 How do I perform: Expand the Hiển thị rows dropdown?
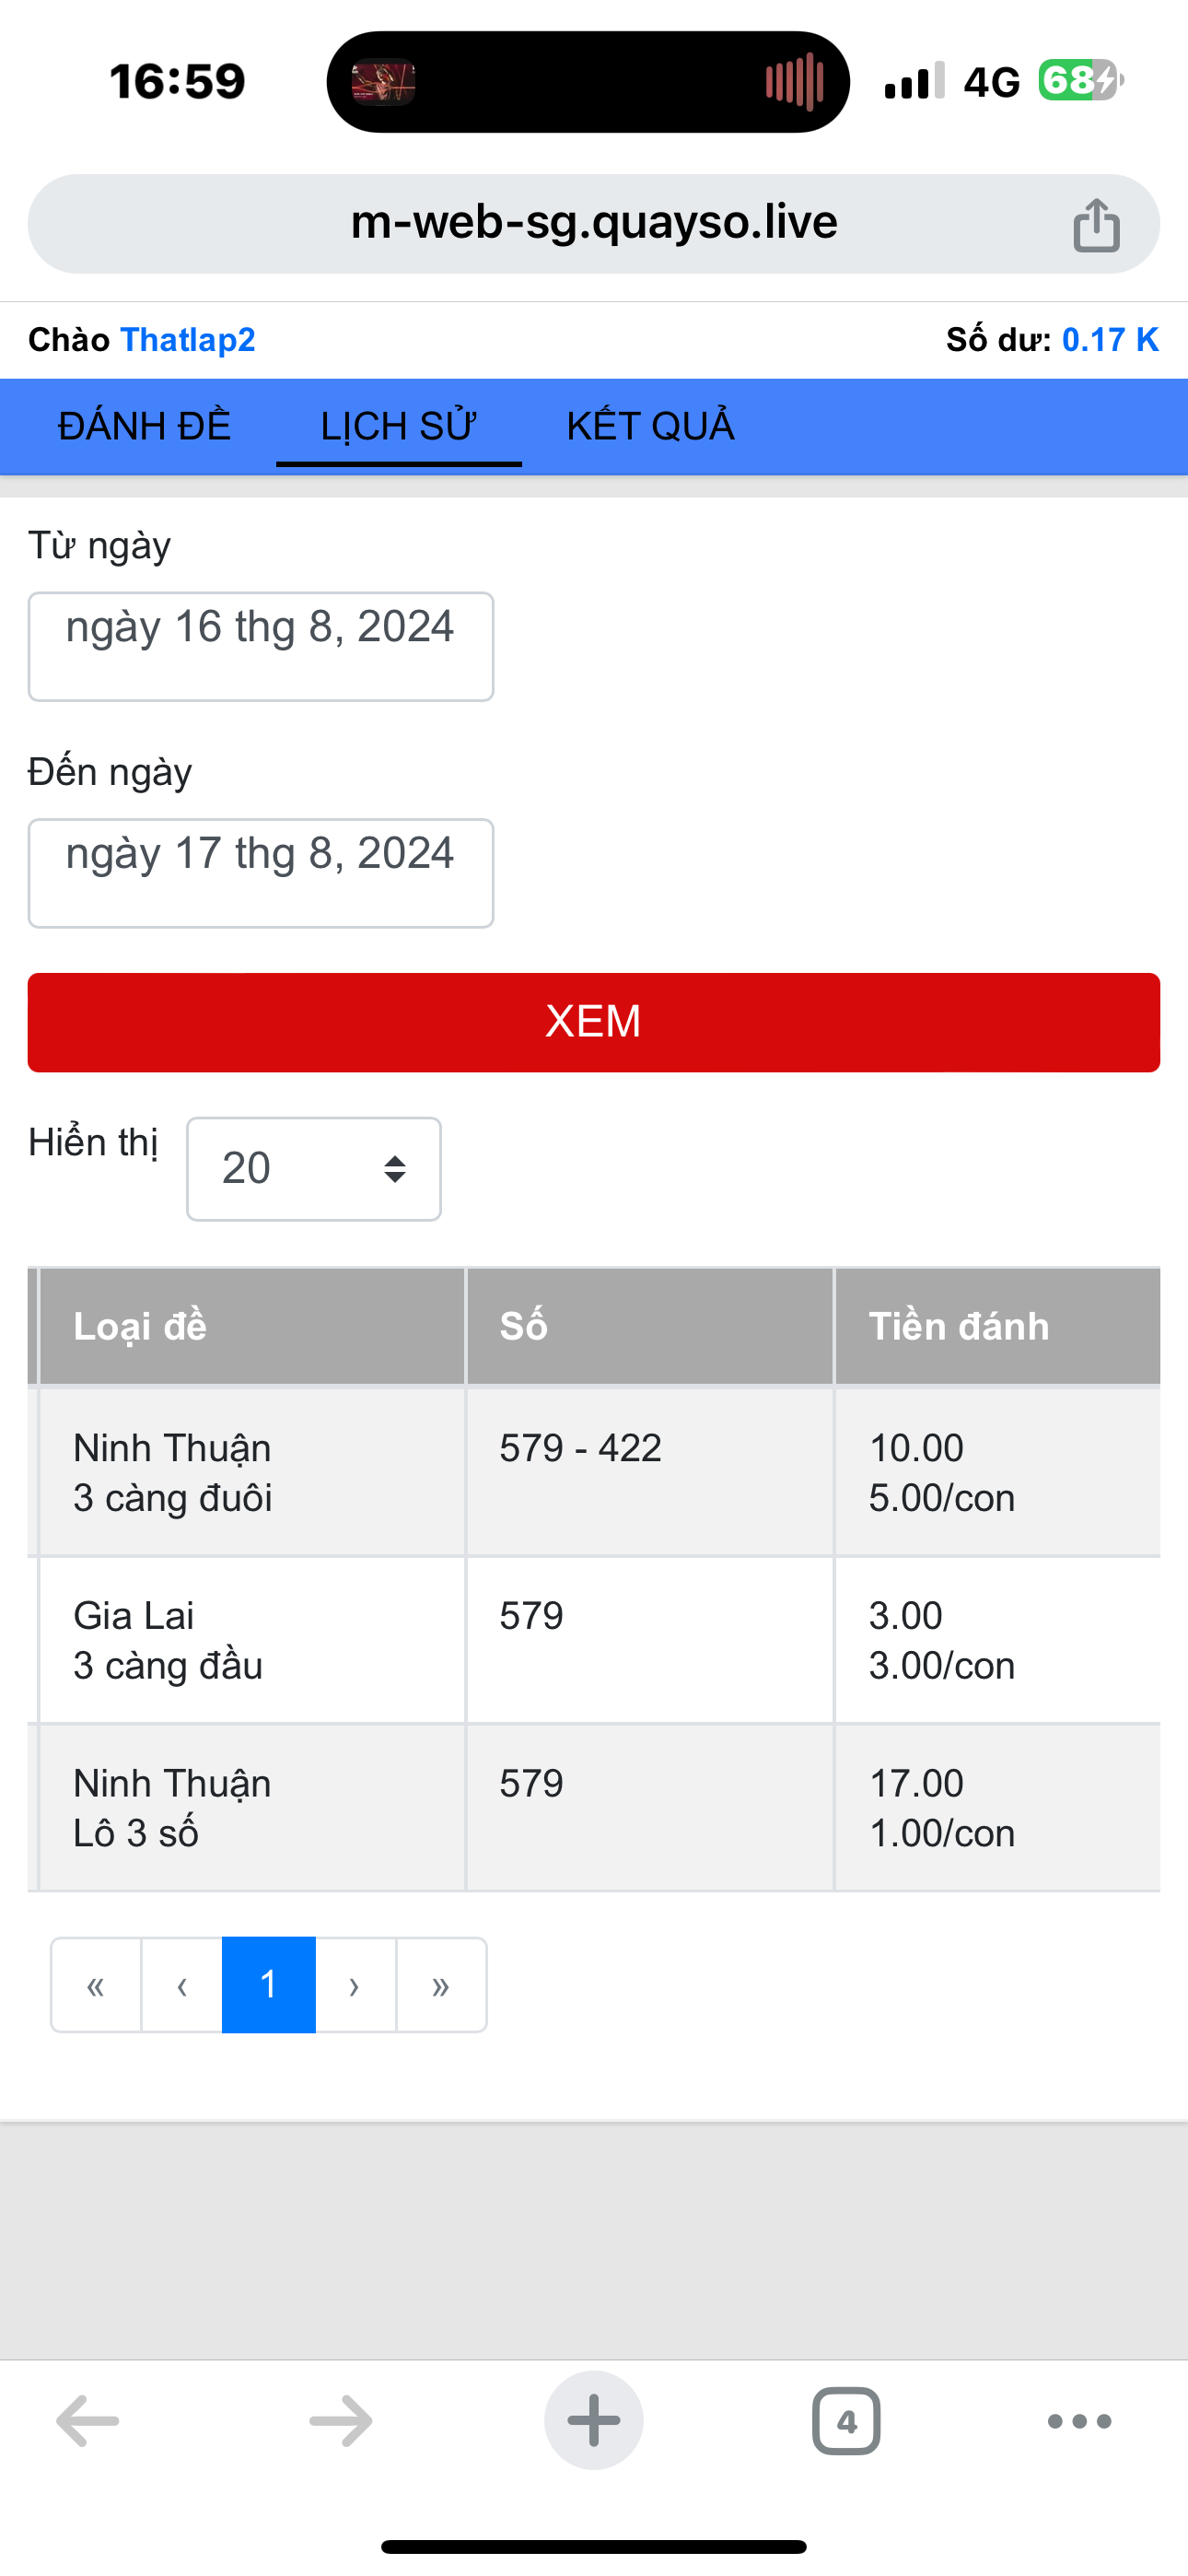coord(314,1169)
